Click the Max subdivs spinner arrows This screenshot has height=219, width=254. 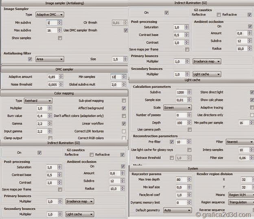pyautogui.click(x=60, y=30)
